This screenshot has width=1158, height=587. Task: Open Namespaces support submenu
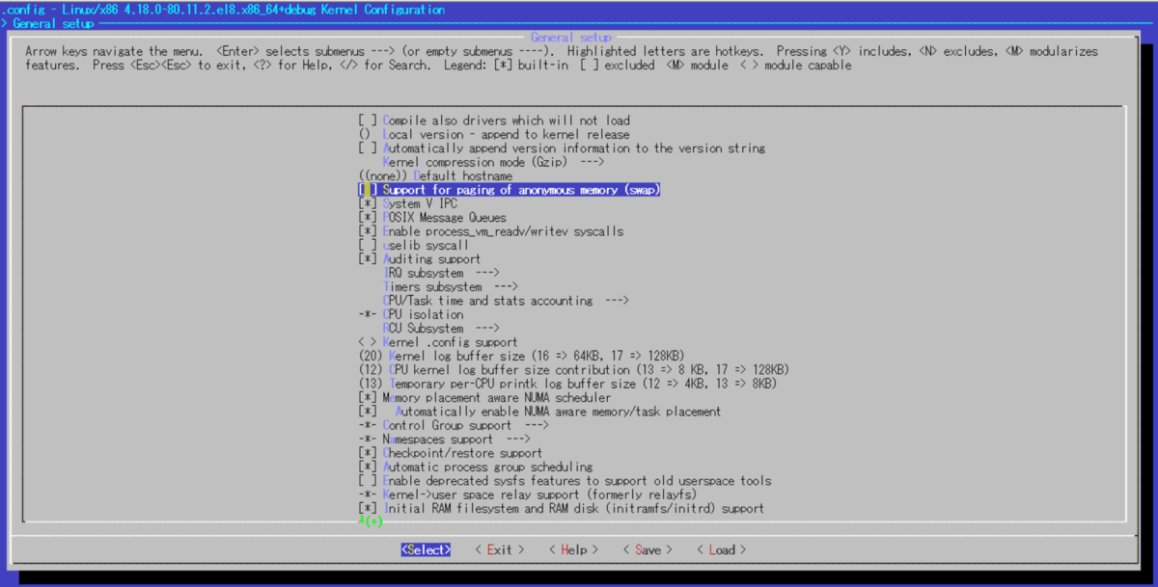458,440
